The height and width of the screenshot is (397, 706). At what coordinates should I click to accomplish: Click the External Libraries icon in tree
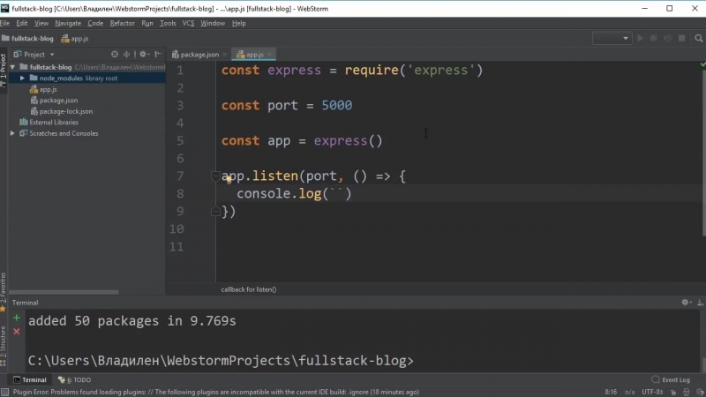24,122
